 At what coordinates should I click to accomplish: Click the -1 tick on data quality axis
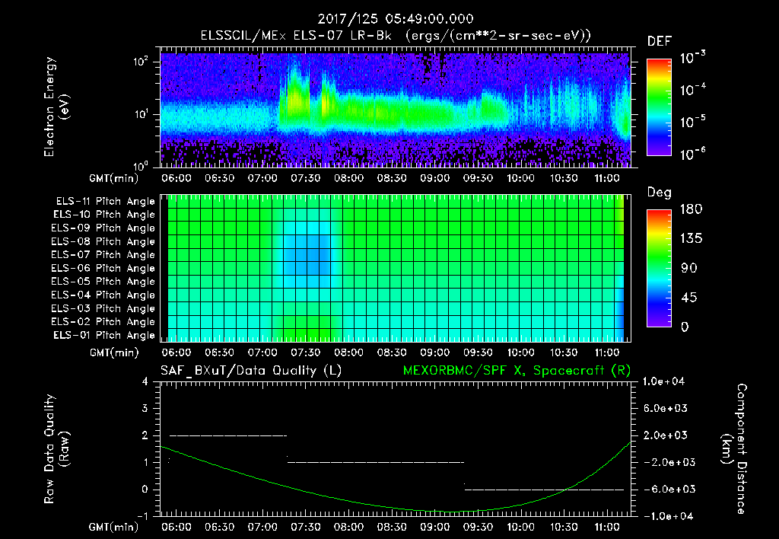pos(142,516)
